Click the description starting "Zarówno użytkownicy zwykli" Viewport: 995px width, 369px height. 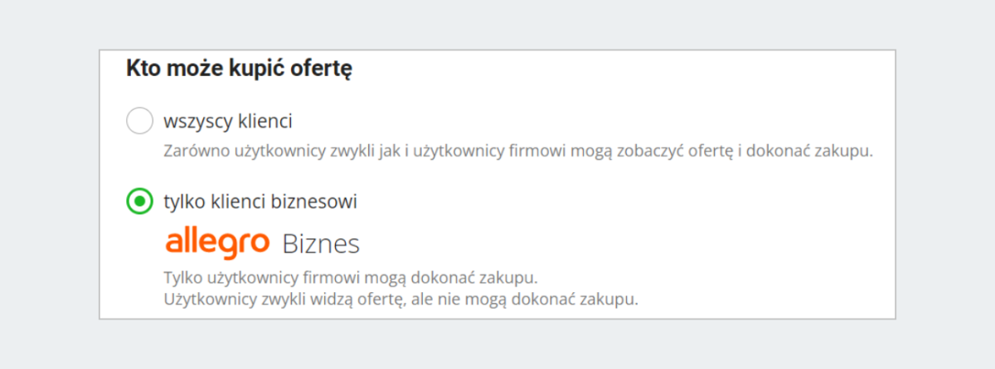pyautogui.click(x=519, y=152)
